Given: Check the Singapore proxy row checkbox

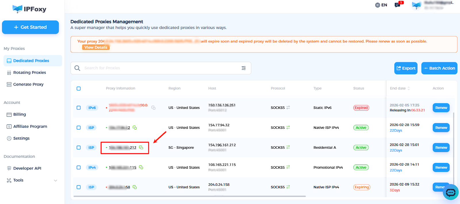Looking at the screenshot, I should (78, 147).
